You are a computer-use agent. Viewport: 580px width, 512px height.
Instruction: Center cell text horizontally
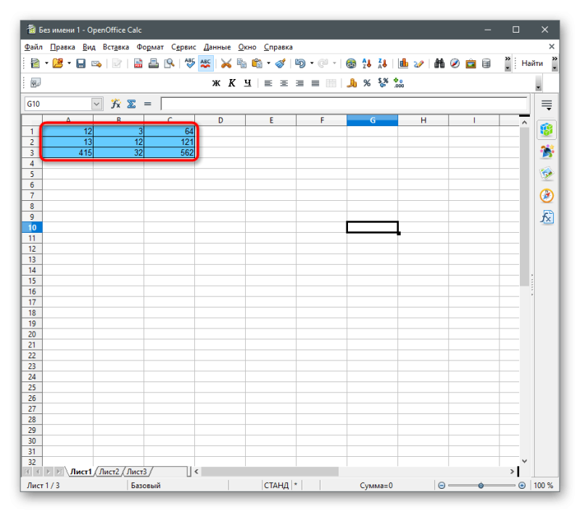283,83
